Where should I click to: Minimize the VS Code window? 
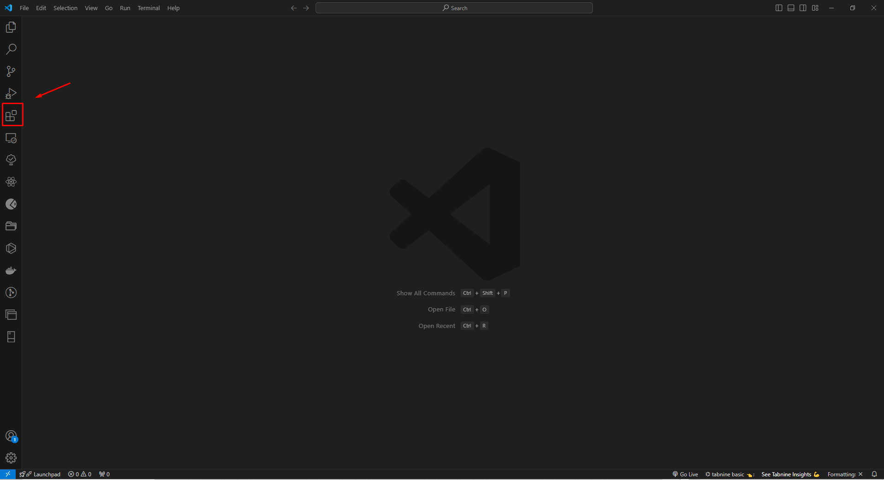[831, 8]
